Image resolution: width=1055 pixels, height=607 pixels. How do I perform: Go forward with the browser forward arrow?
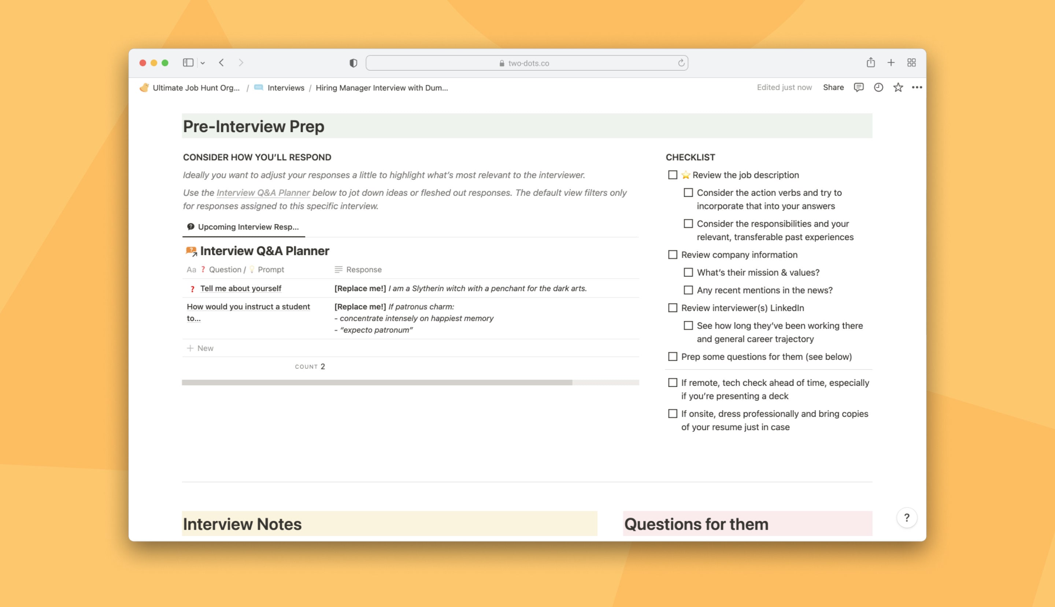[x=241, y=63]
